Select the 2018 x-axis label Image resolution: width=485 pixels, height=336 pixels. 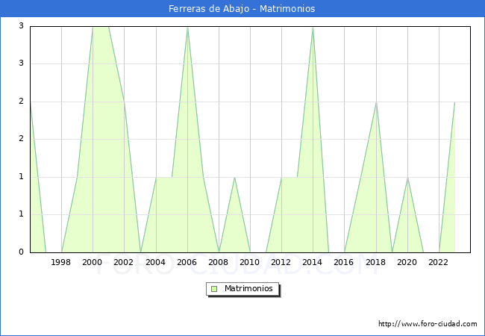pyautogui.click(x=375, y=262)
